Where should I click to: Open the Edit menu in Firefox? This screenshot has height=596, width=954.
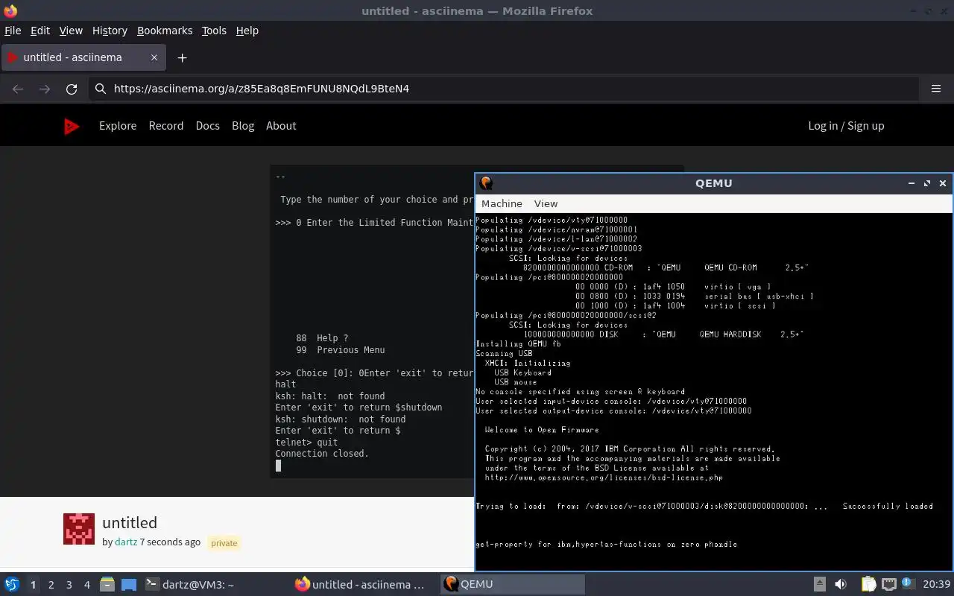coord(40,31)
